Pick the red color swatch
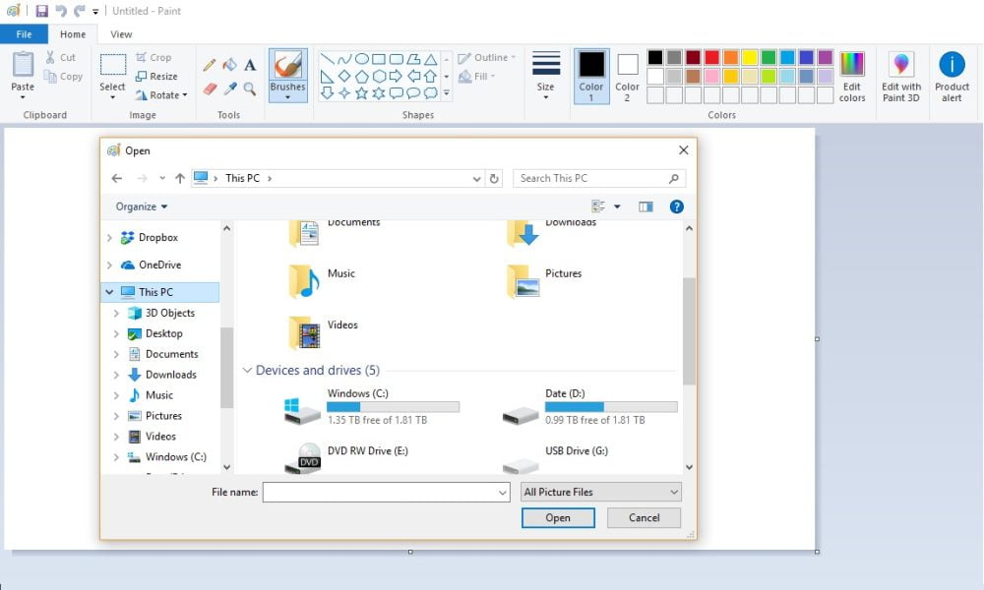 [711, 57]
